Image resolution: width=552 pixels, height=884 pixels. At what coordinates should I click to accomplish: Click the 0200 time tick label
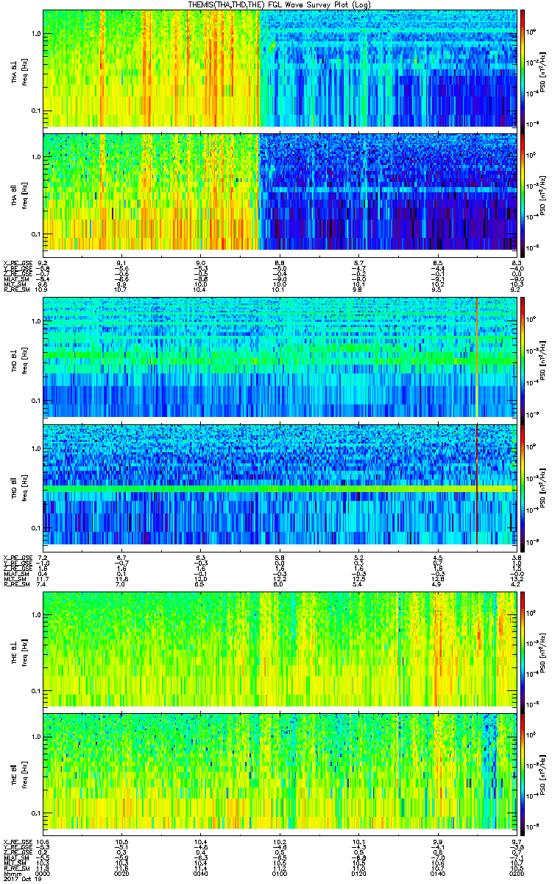tap(517, 874)
